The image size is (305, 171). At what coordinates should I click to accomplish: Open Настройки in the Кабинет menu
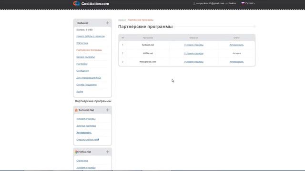pyautogui.click(x=82, y=64)
